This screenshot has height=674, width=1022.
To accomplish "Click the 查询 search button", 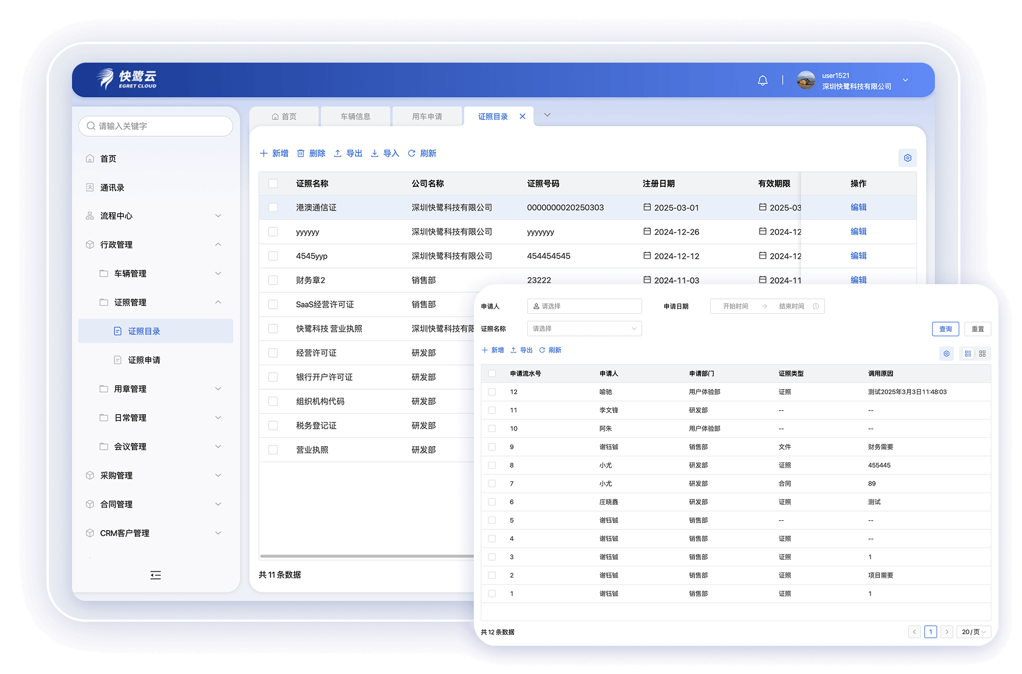I will point(945,329).
